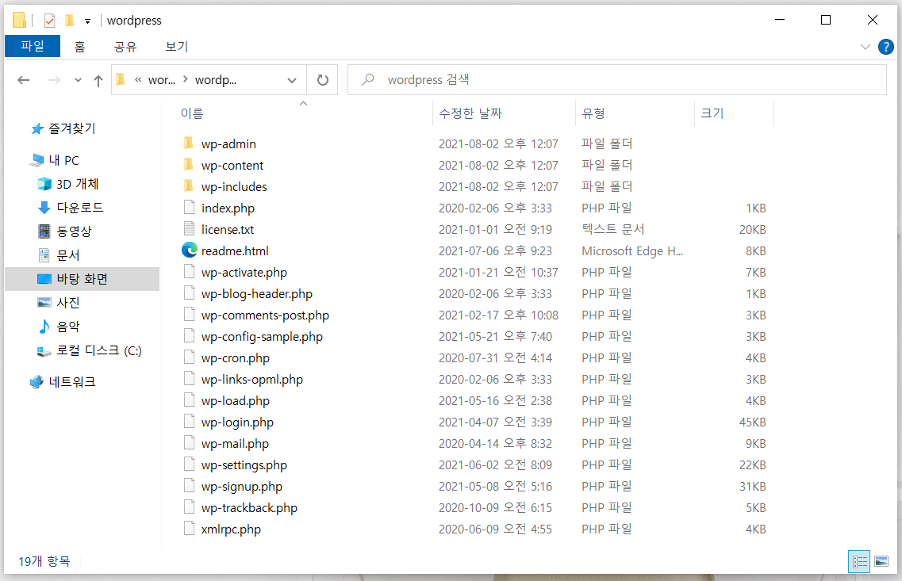
Task: Expand the ribbon with the chevron
Action: (x=866, y=47)
